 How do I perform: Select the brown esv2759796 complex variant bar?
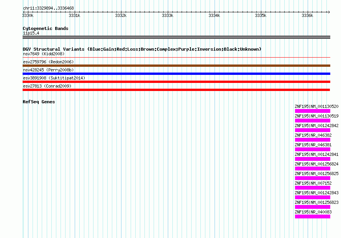tap(176, 66)
